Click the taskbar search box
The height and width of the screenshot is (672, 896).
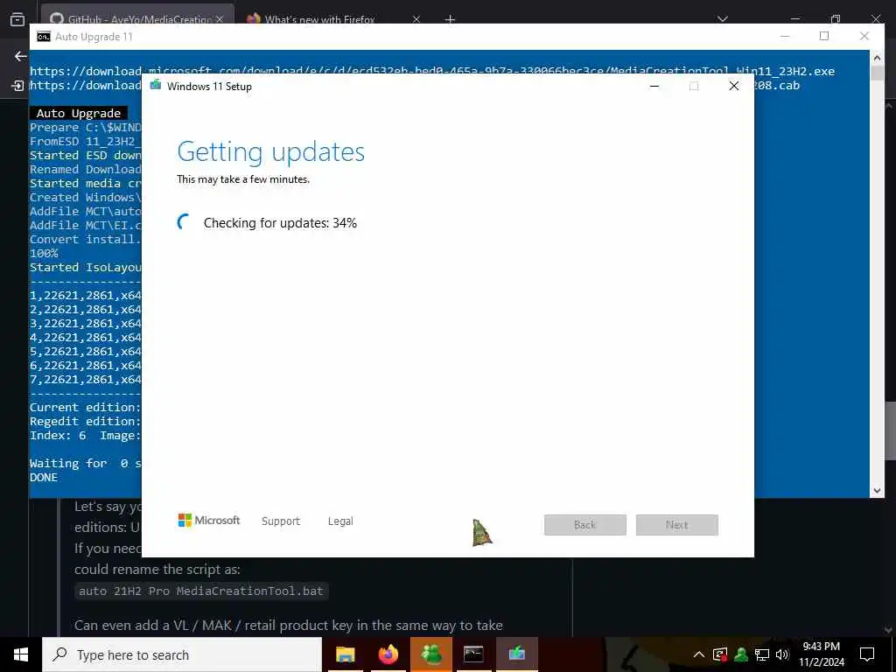click(x=182, y=654)
